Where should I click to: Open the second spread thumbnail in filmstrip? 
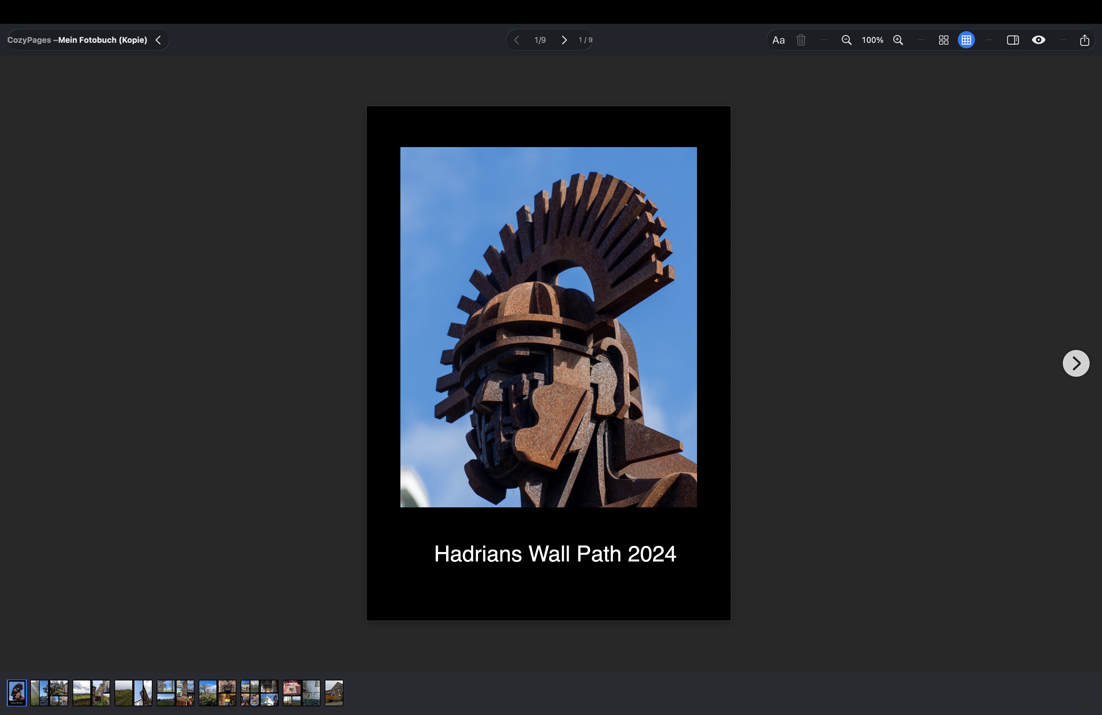(x=91, y=693)
